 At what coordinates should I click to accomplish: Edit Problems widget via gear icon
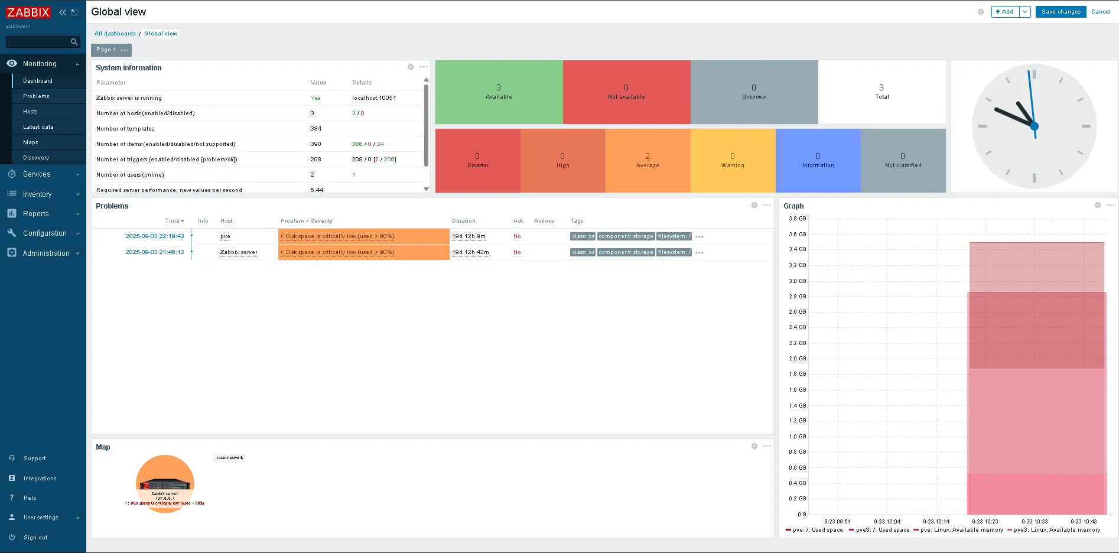[754, 205]
